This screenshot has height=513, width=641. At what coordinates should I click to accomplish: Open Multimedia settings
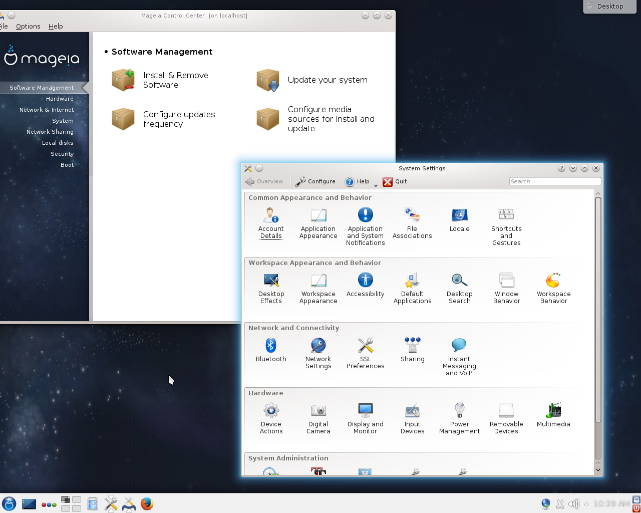click(553, 415)
